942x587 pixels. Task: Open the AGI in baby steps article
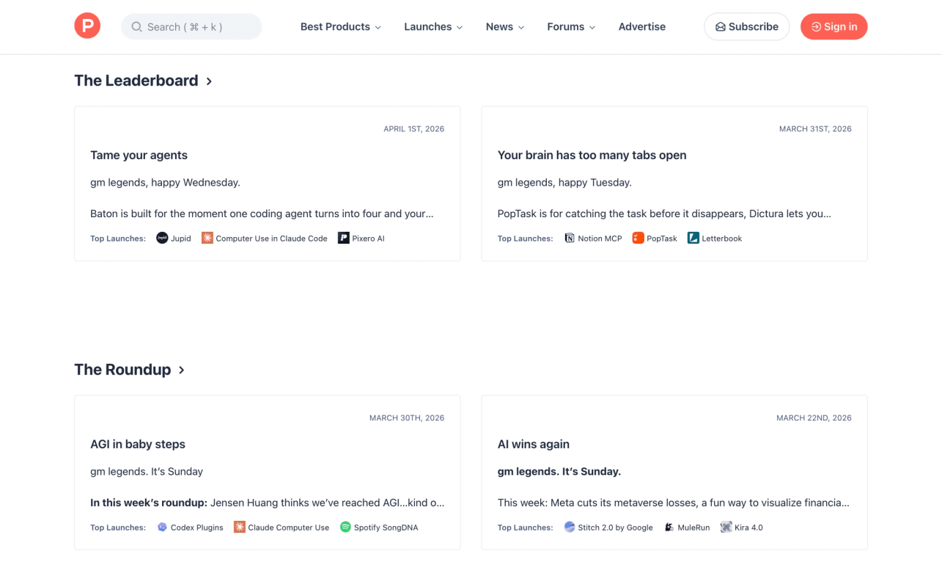point(138,444)
